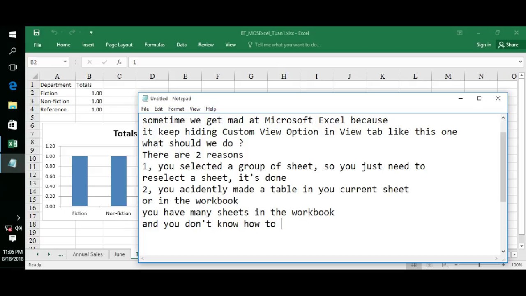Open Notepad's Help menu

coord(211,109)
